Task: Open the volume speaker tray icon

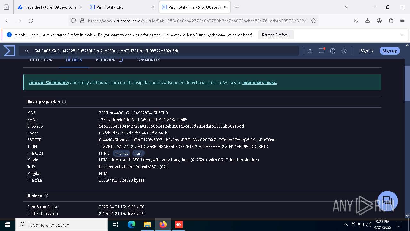Action: click(x=369, y=225)
